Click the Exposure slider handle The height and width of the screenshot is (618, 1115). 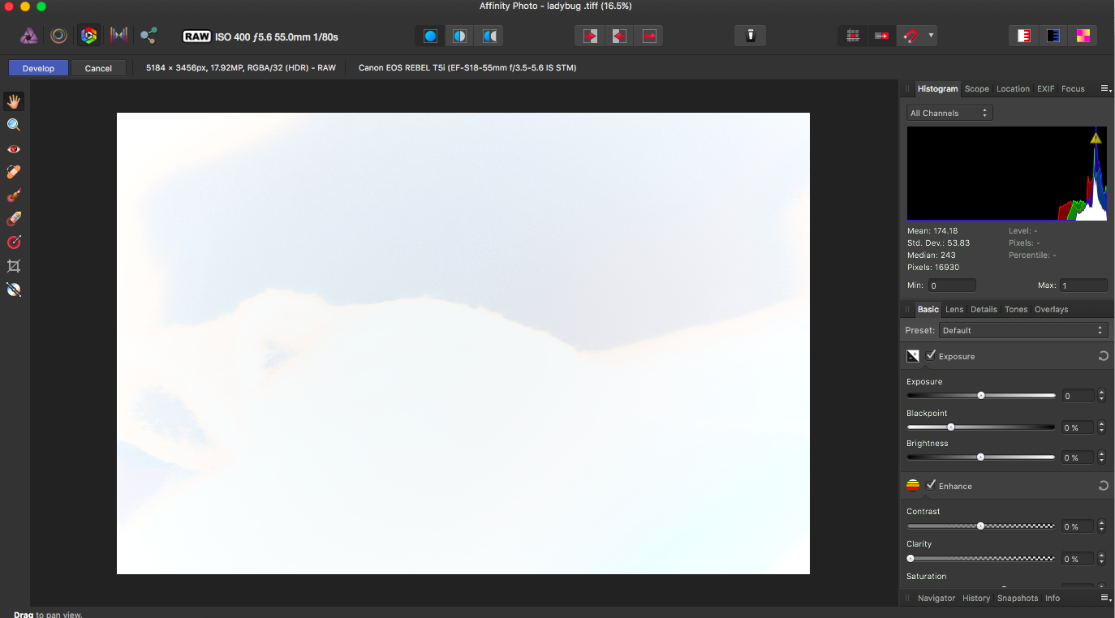pyautogui.click(x=981, y=395)
